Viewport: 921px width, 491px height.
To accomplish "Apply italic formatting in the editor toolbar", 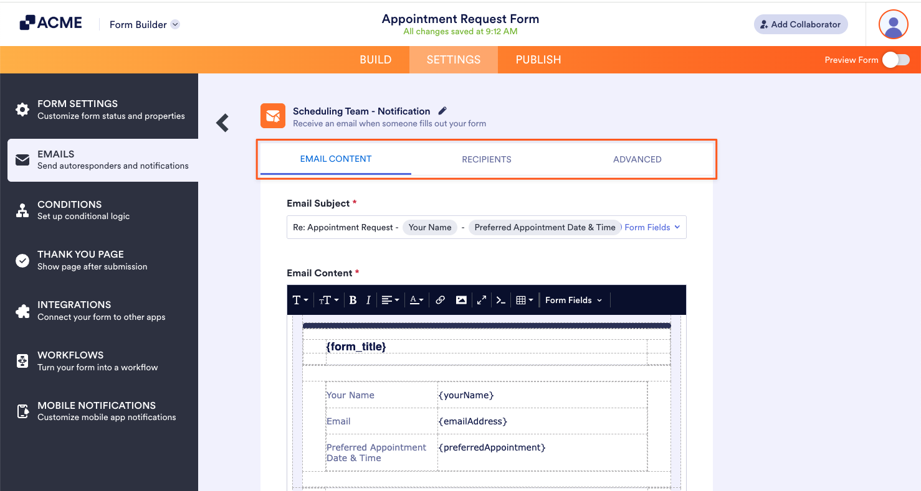I will tap(368, 300).
